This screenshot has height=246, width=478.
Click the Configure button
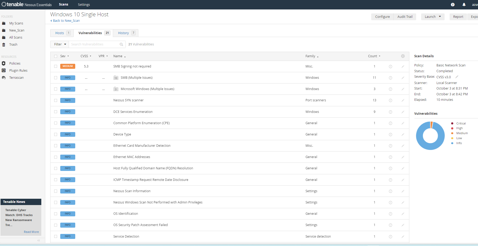[x=382, y=17]
